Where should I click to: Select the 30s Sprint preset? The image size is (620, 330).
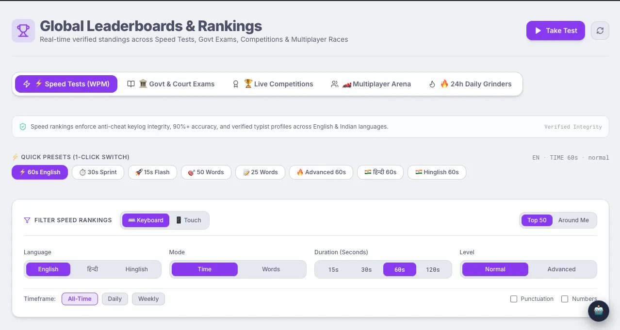(98, 172)
